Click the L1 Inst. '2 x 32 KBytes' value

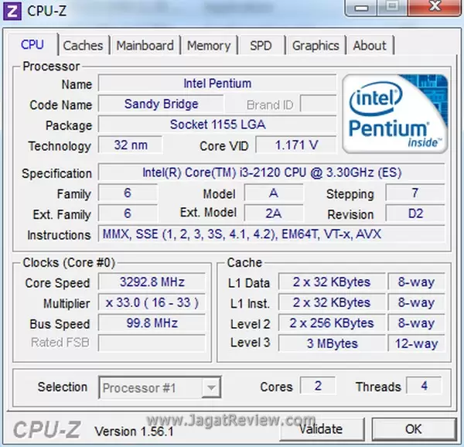[x=332, y=302]
